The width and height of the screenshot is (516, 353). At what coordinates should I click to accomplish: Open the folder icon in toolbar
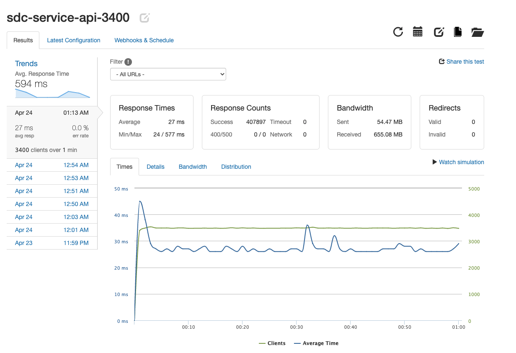pyautogui.click(x=477, y=32)
